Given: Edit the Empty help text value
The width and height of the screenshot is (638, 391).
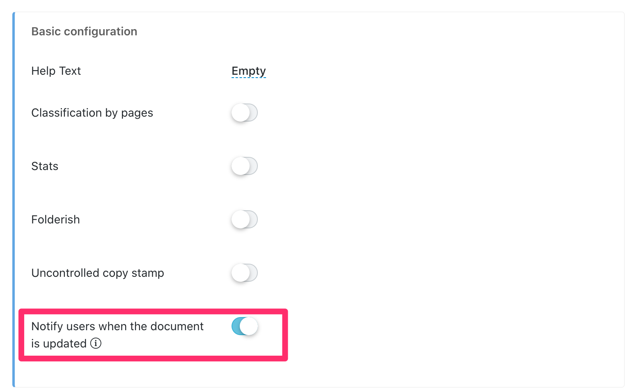Looking at the screenshot, I should click(x=248, y=71).
